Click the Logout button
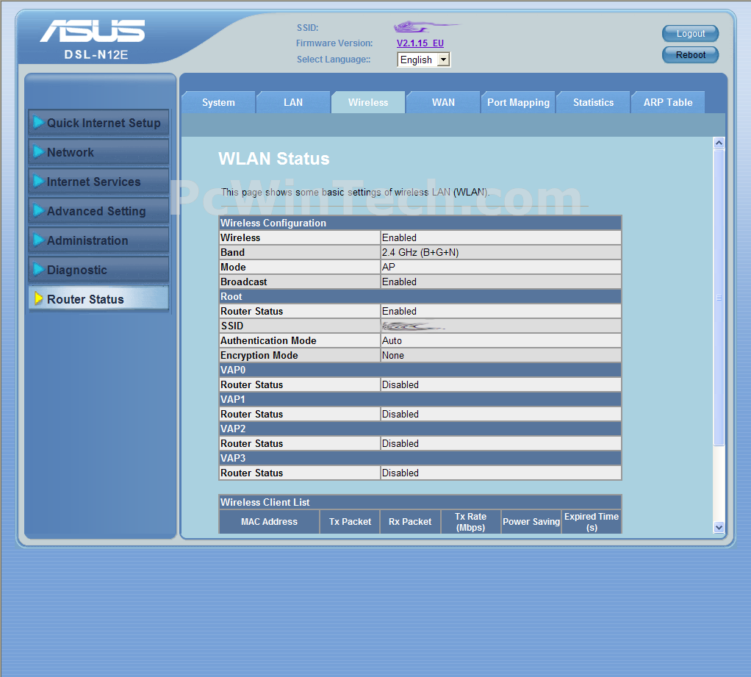This screenshot has height=677, width=751. tap(690, 34)
